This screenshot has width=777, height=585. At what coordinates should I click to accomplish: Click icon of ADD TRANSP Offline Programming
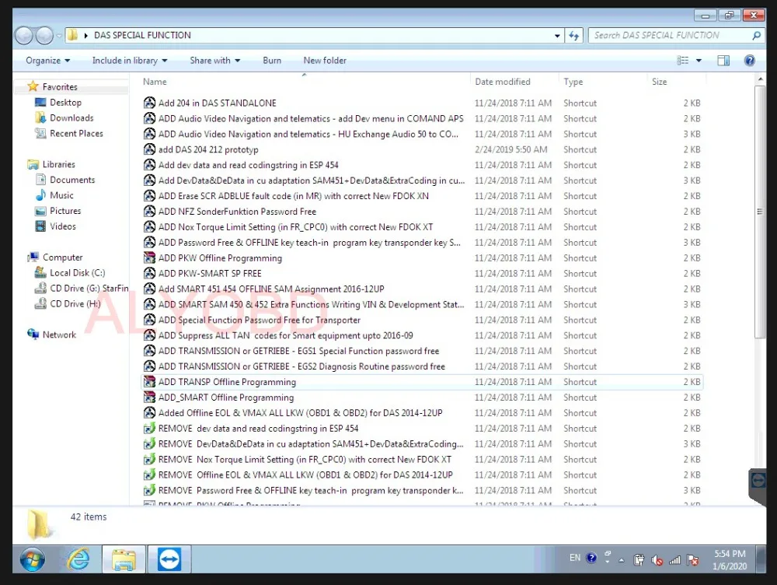(149, 381)
